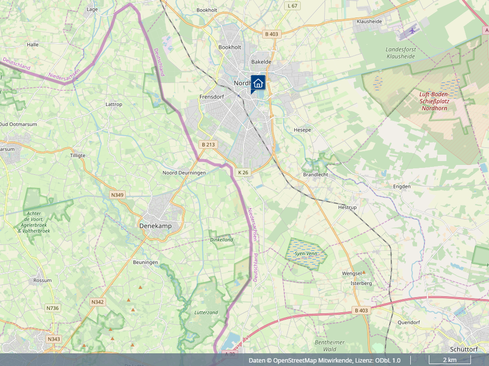Click the Lutterzand nature reserve label
This screenshot has width=489, height=366.
tap(206, 312)
